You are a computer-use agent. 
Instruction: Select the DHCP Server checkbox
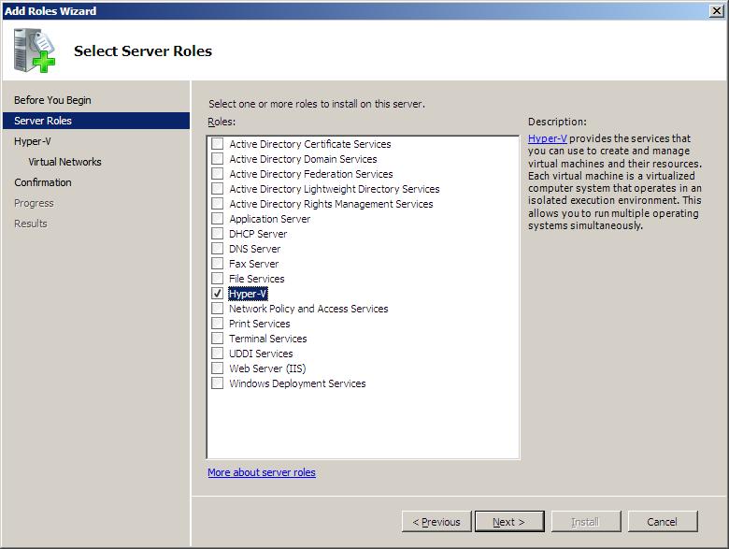tap(217, 234)
